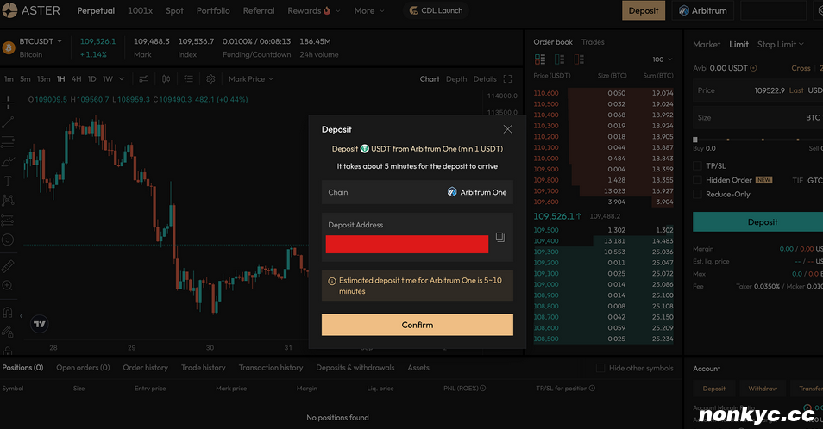Image resolution: width=823 pixels, height=429 pixels.
Task: Show buy-only order book view icon
Action: [x=559, y=59]
